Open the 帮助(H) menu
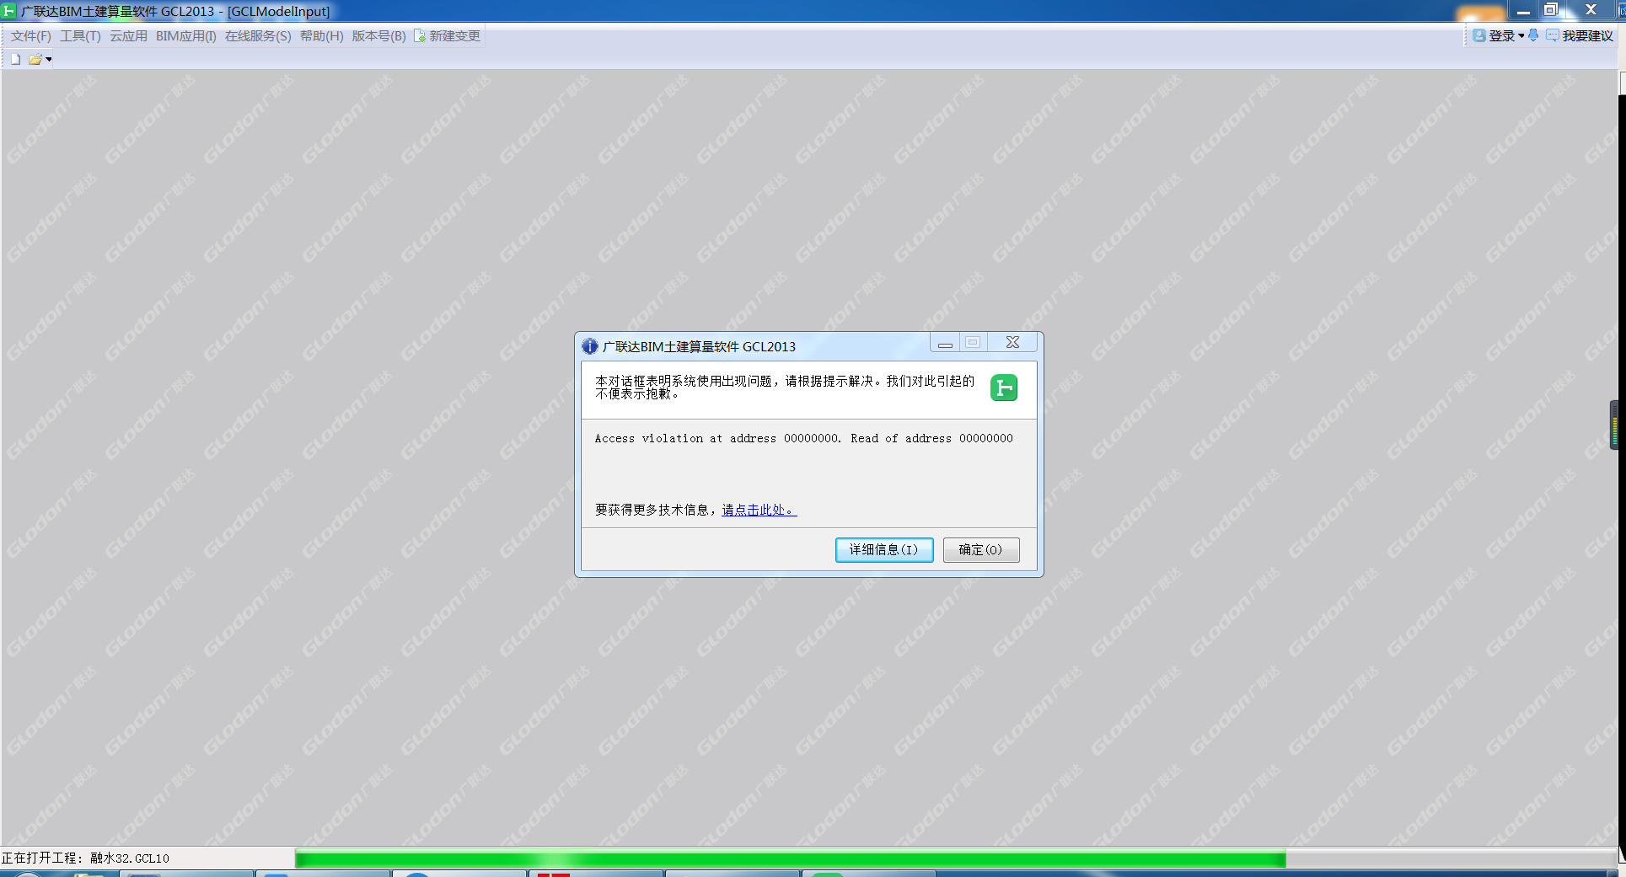The image size is (1626, 877). pyautogui.click(x=322, y=36)
